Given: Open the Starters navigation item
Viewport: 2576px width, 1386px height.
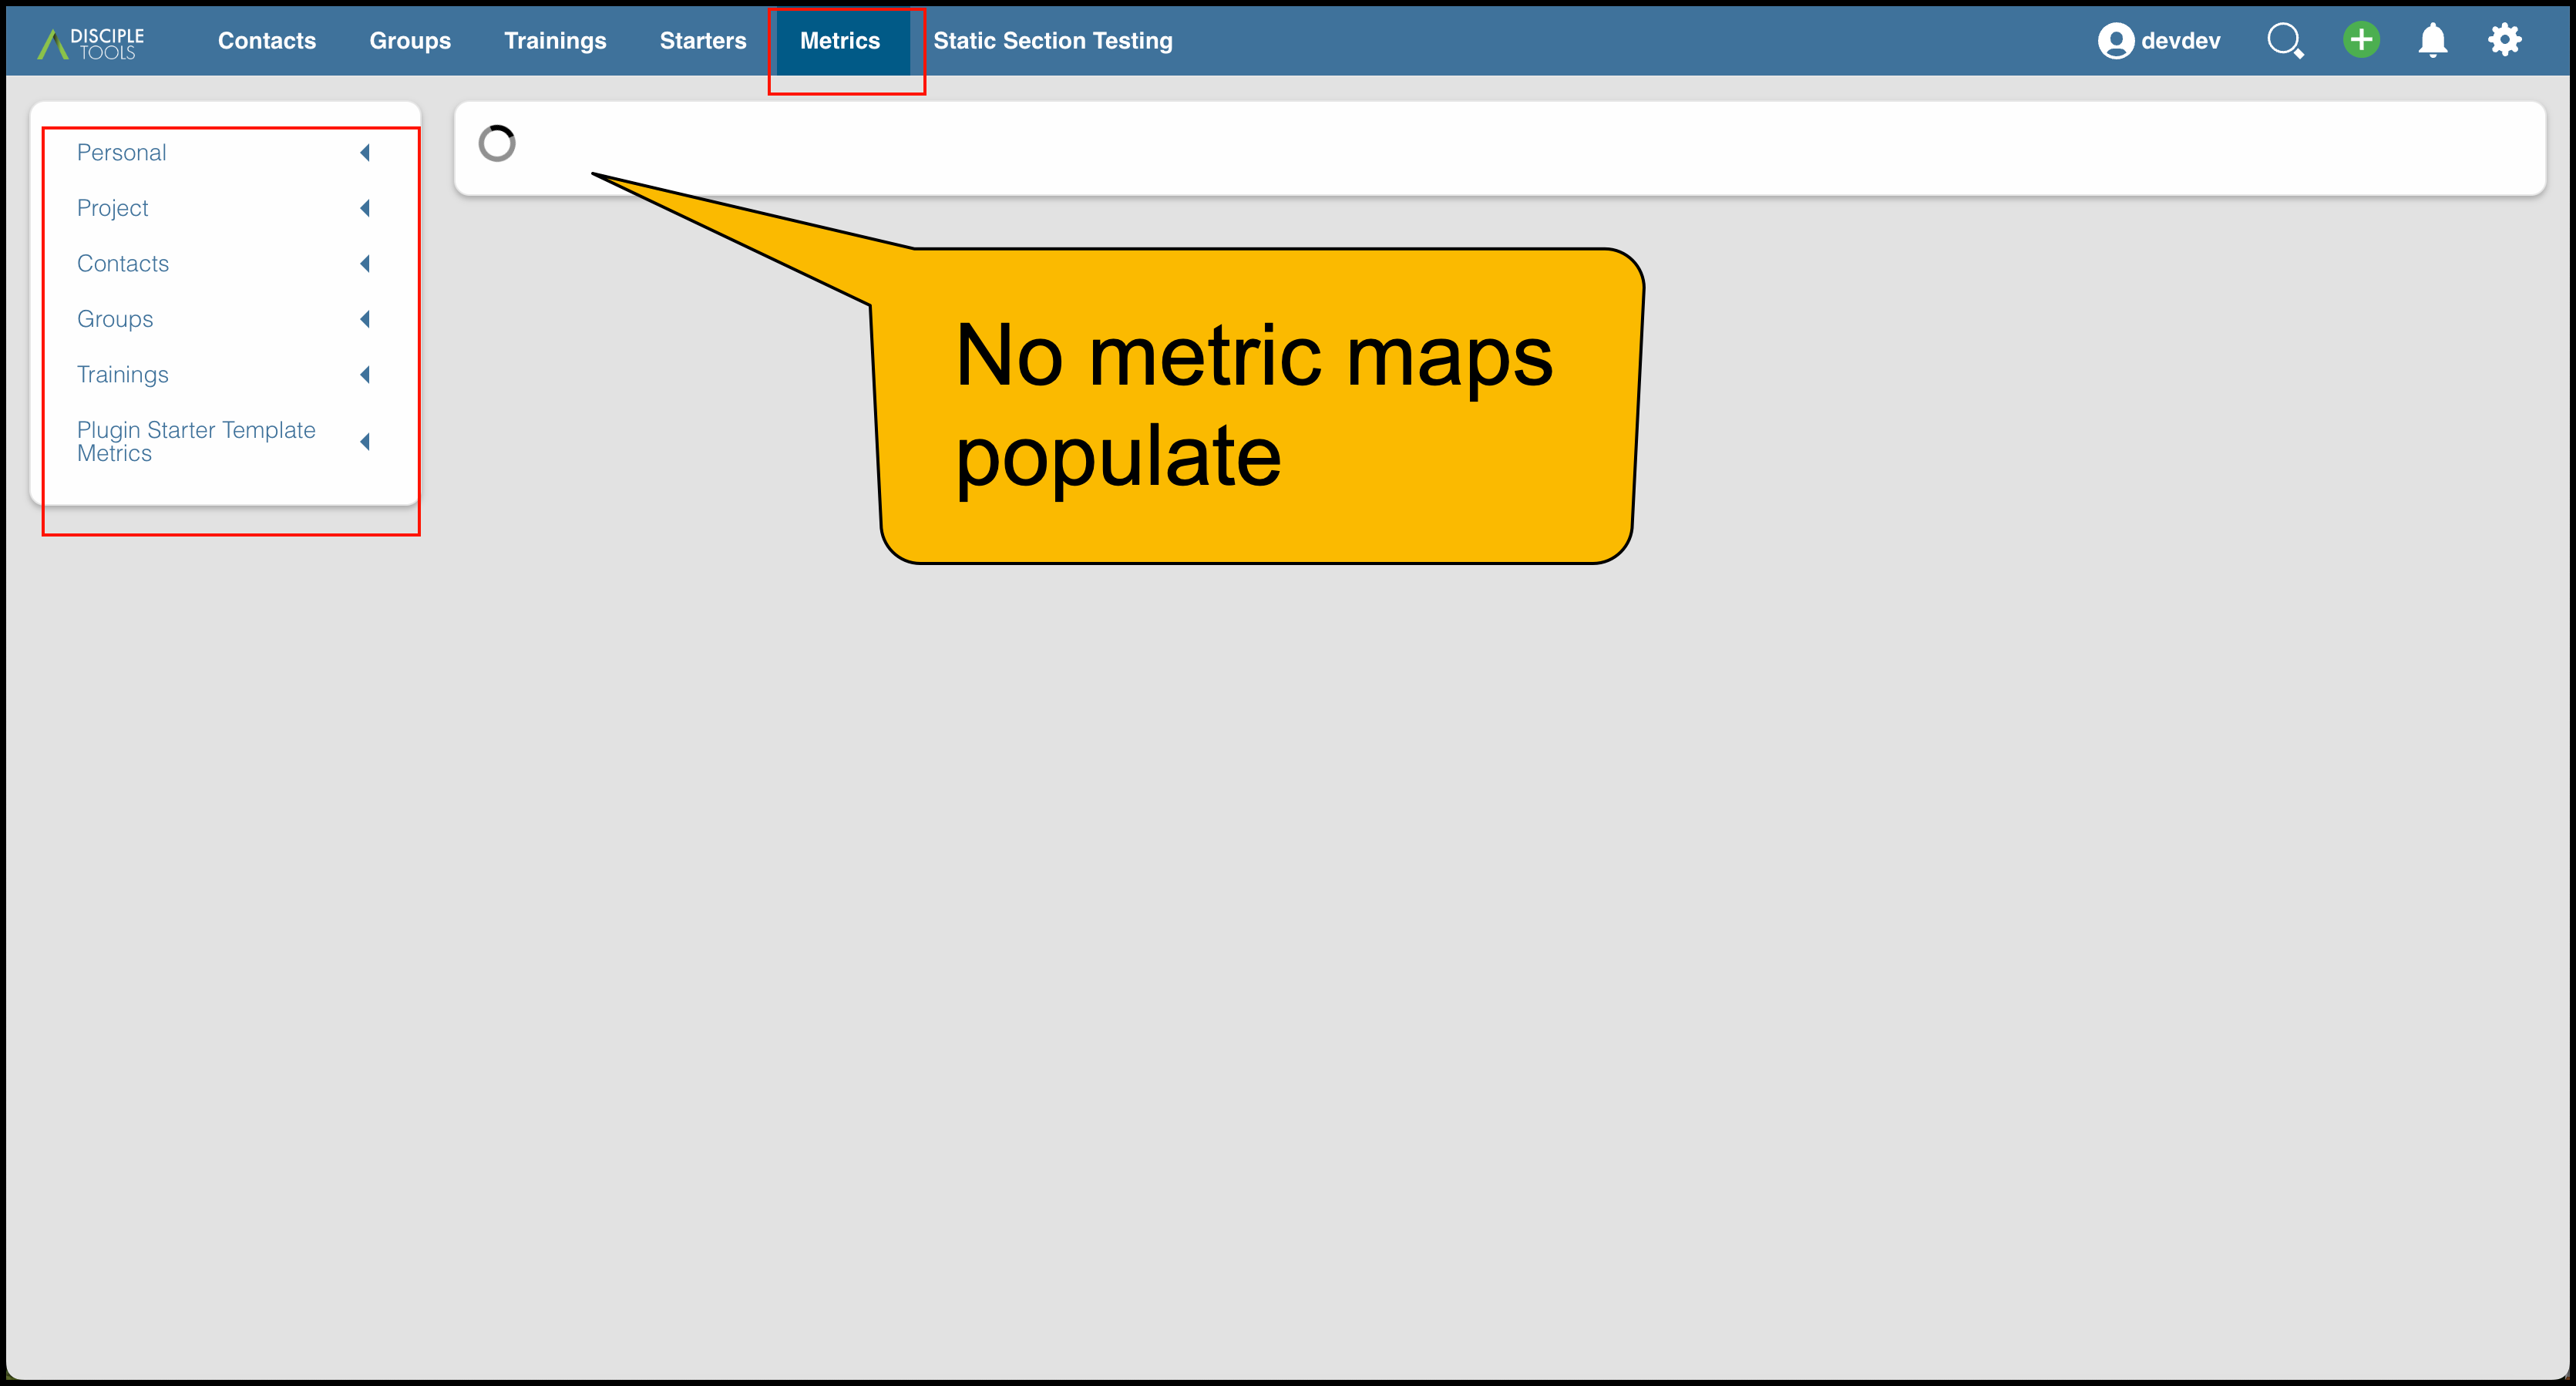Looking at the screenshot, I should [702, 41].
